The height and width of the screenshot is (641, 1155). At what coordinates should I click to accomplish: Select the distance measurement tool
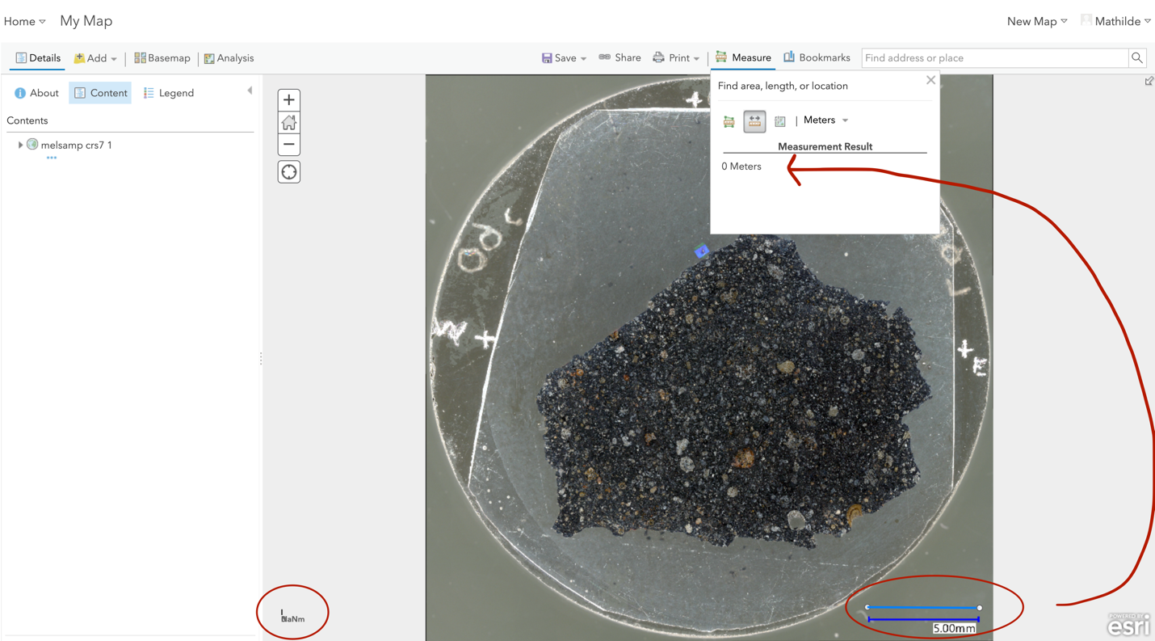click(754, 120)
